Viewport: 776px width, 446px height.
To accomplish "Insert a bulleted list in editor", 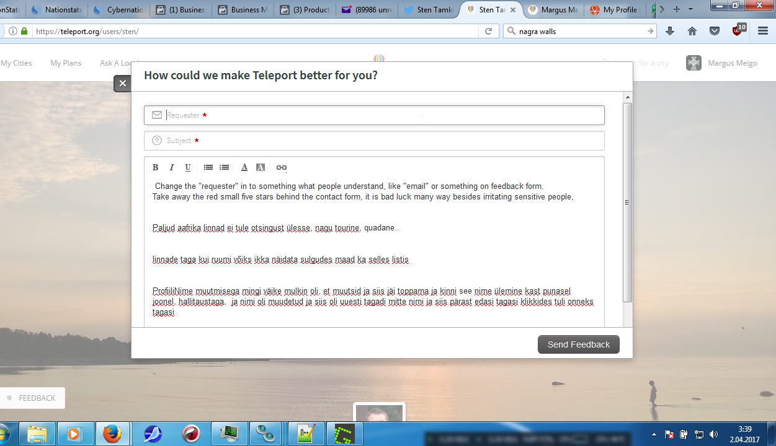I will 208,167.
